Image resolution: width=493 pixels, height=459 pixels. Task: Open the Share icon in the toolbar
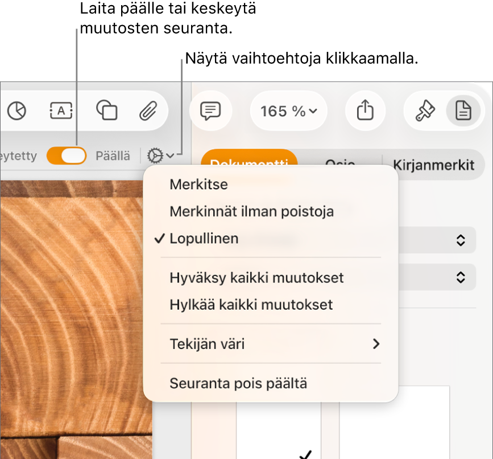tap(365, 110)
